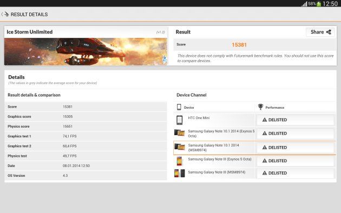Image resolution: width=341 pixels, height=213 pixels.
Task: Click Physics test value 49,7 FPS
Action: click(70, 156)
